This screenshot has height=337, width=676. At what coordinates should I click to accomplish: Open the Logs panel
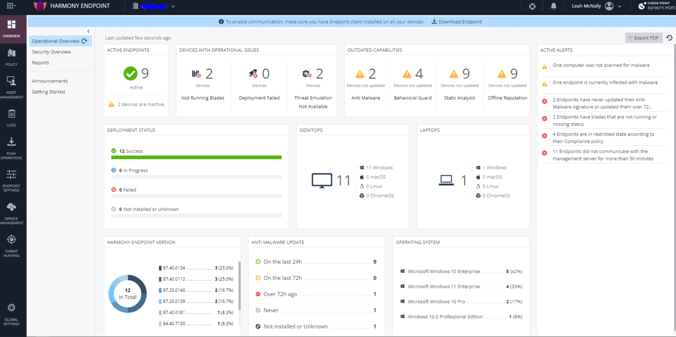13,117
